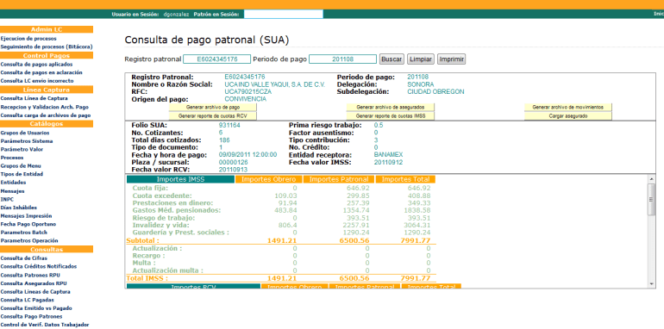Click the Limpiar button
The width and height of the screenshot is (664, 329).
point(421,59)
